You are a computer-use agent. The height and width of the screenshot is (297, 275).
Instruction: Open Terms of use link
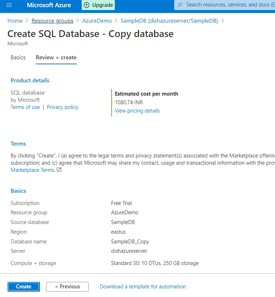pyautogui.click(x=25, y=107)
